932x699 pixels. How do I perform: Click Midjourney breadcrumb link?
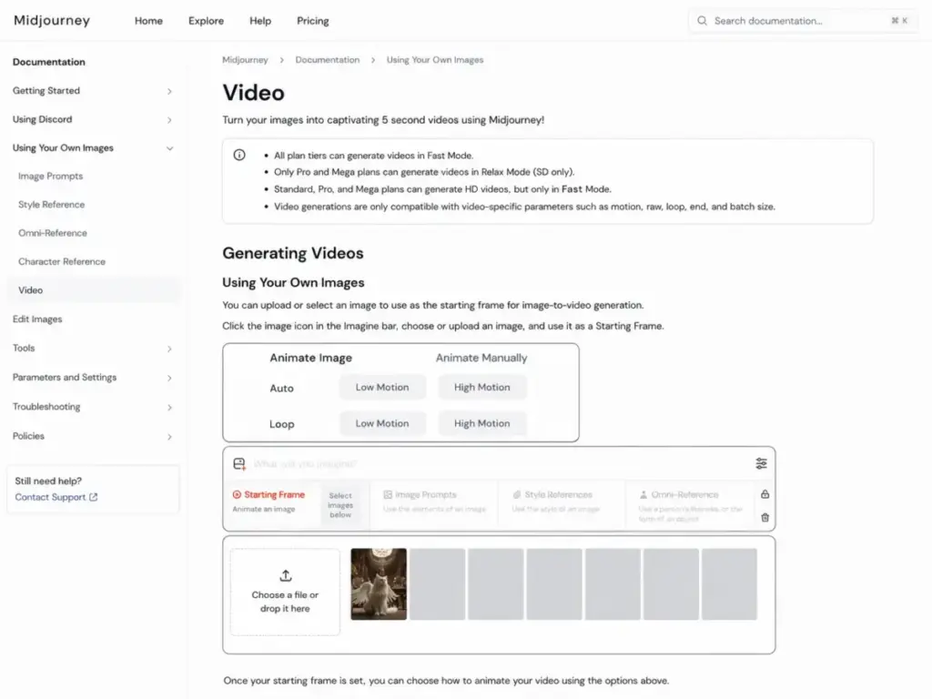pos(245,60)
